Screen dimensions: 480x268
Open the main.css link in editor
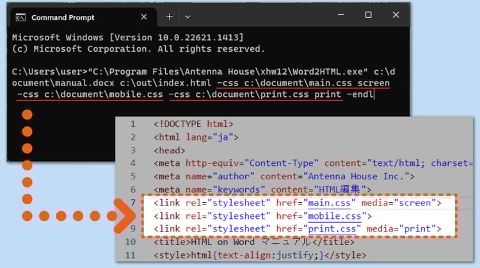(x=329, y=203)
